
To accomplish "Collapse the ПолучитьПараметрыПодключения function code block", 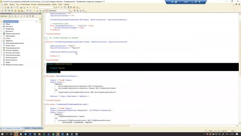I will [45, 42].
